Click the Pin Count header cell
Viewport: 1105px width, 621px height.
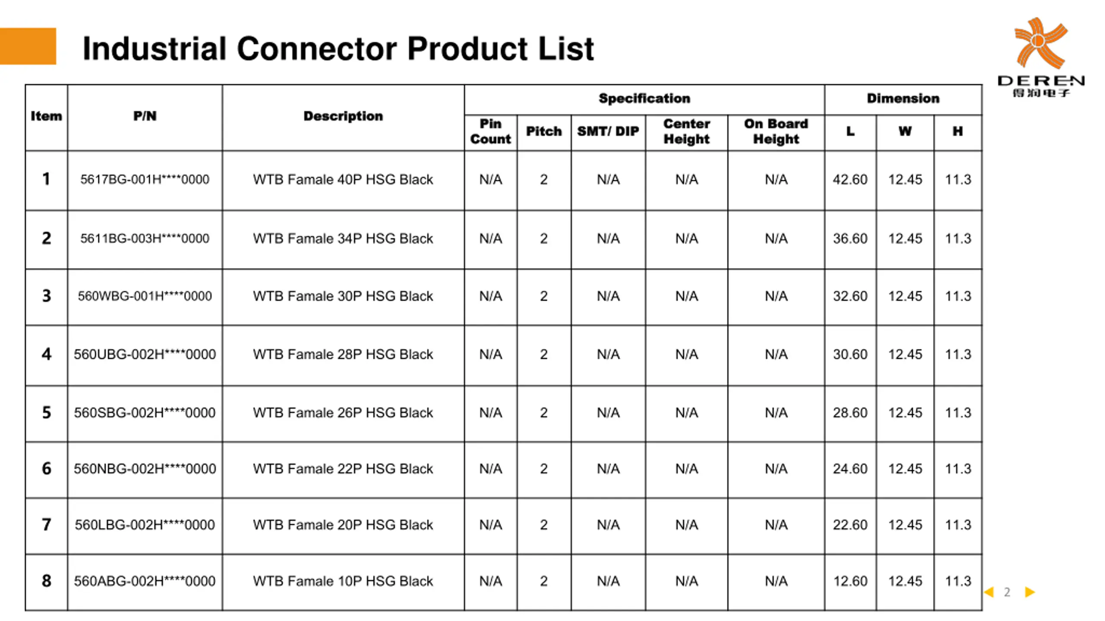(x=491, y=132)
